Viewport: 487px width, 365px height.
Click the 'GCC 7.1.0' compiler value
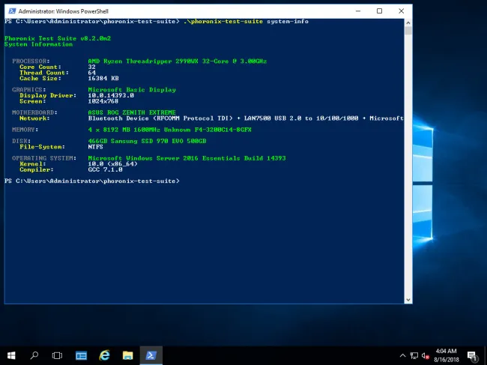[106, 169]
